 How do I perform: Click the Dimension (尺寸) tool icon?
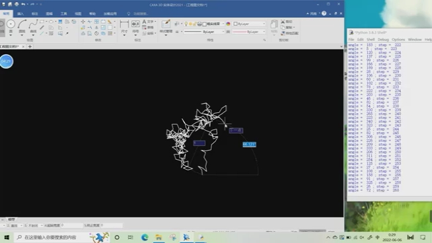coord(124,24)
